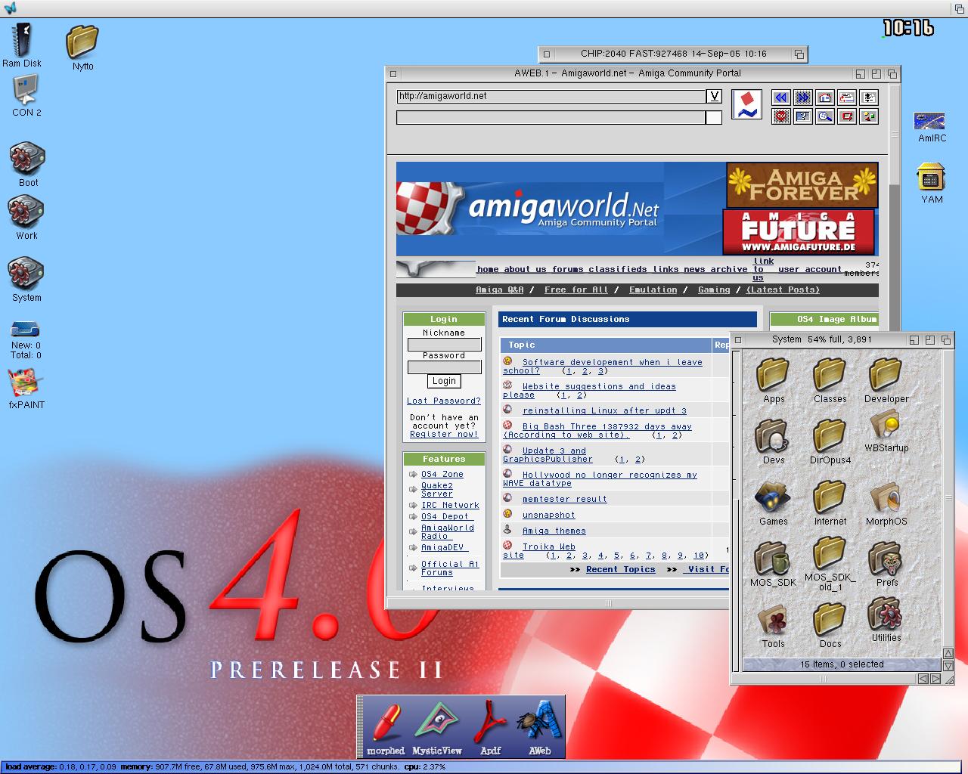Select the System volume desktop icon
968x774 pixels.
(26, 280)
